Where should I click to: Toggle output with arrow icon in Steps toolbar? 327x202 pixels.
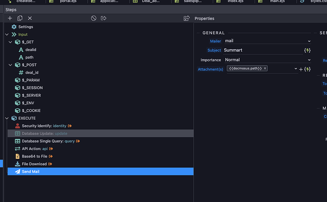coord(104,18)
